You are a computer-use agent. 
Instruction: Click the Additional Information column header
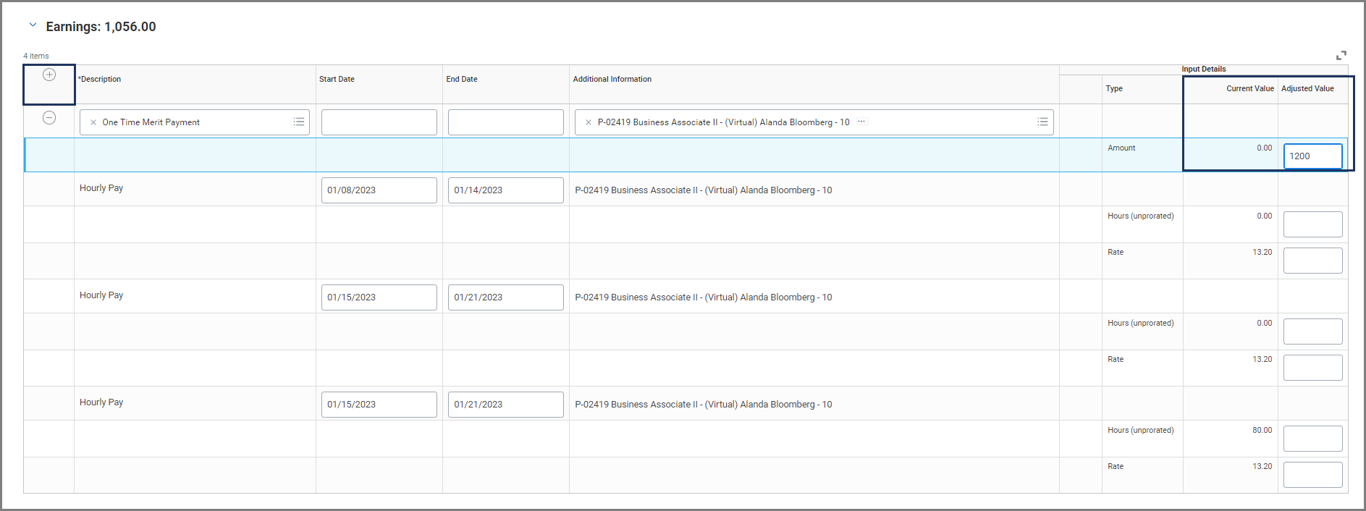pos(612,80)
